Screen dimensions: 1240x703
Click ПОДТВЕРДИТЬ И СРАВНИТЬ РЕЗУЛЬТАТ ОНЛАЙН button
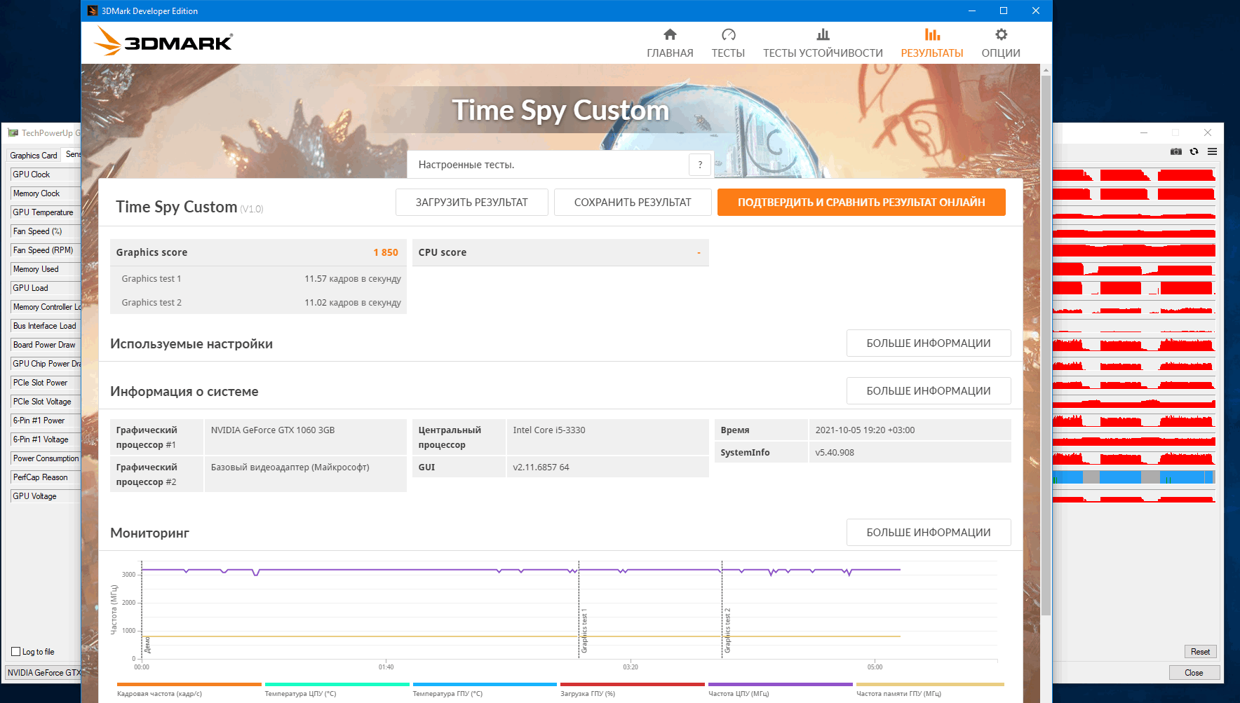click(x=861, y=202)
